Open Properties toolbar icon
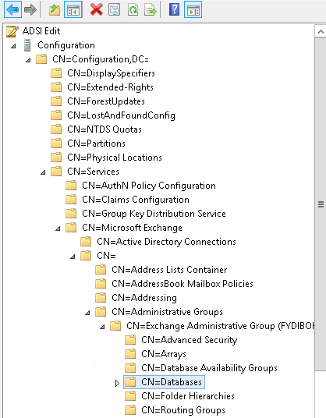The image size is (326, 418). coord(115,10)
